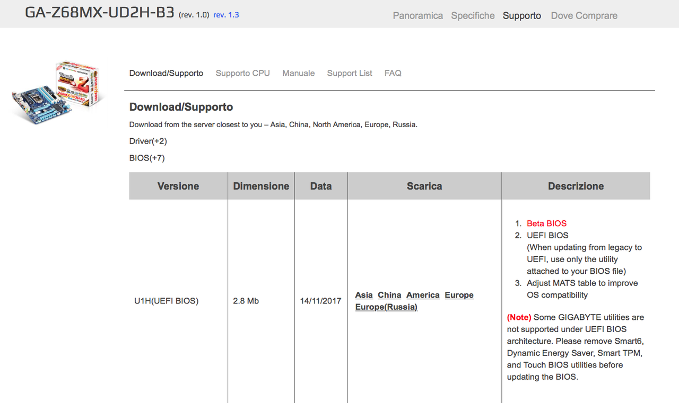Click the 14/11/2017 date cell
The image size is (679, 403).
(x=320, y=301)
